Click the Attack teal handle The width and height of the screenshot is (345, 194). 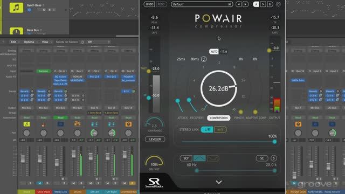(x=177, y=101)
